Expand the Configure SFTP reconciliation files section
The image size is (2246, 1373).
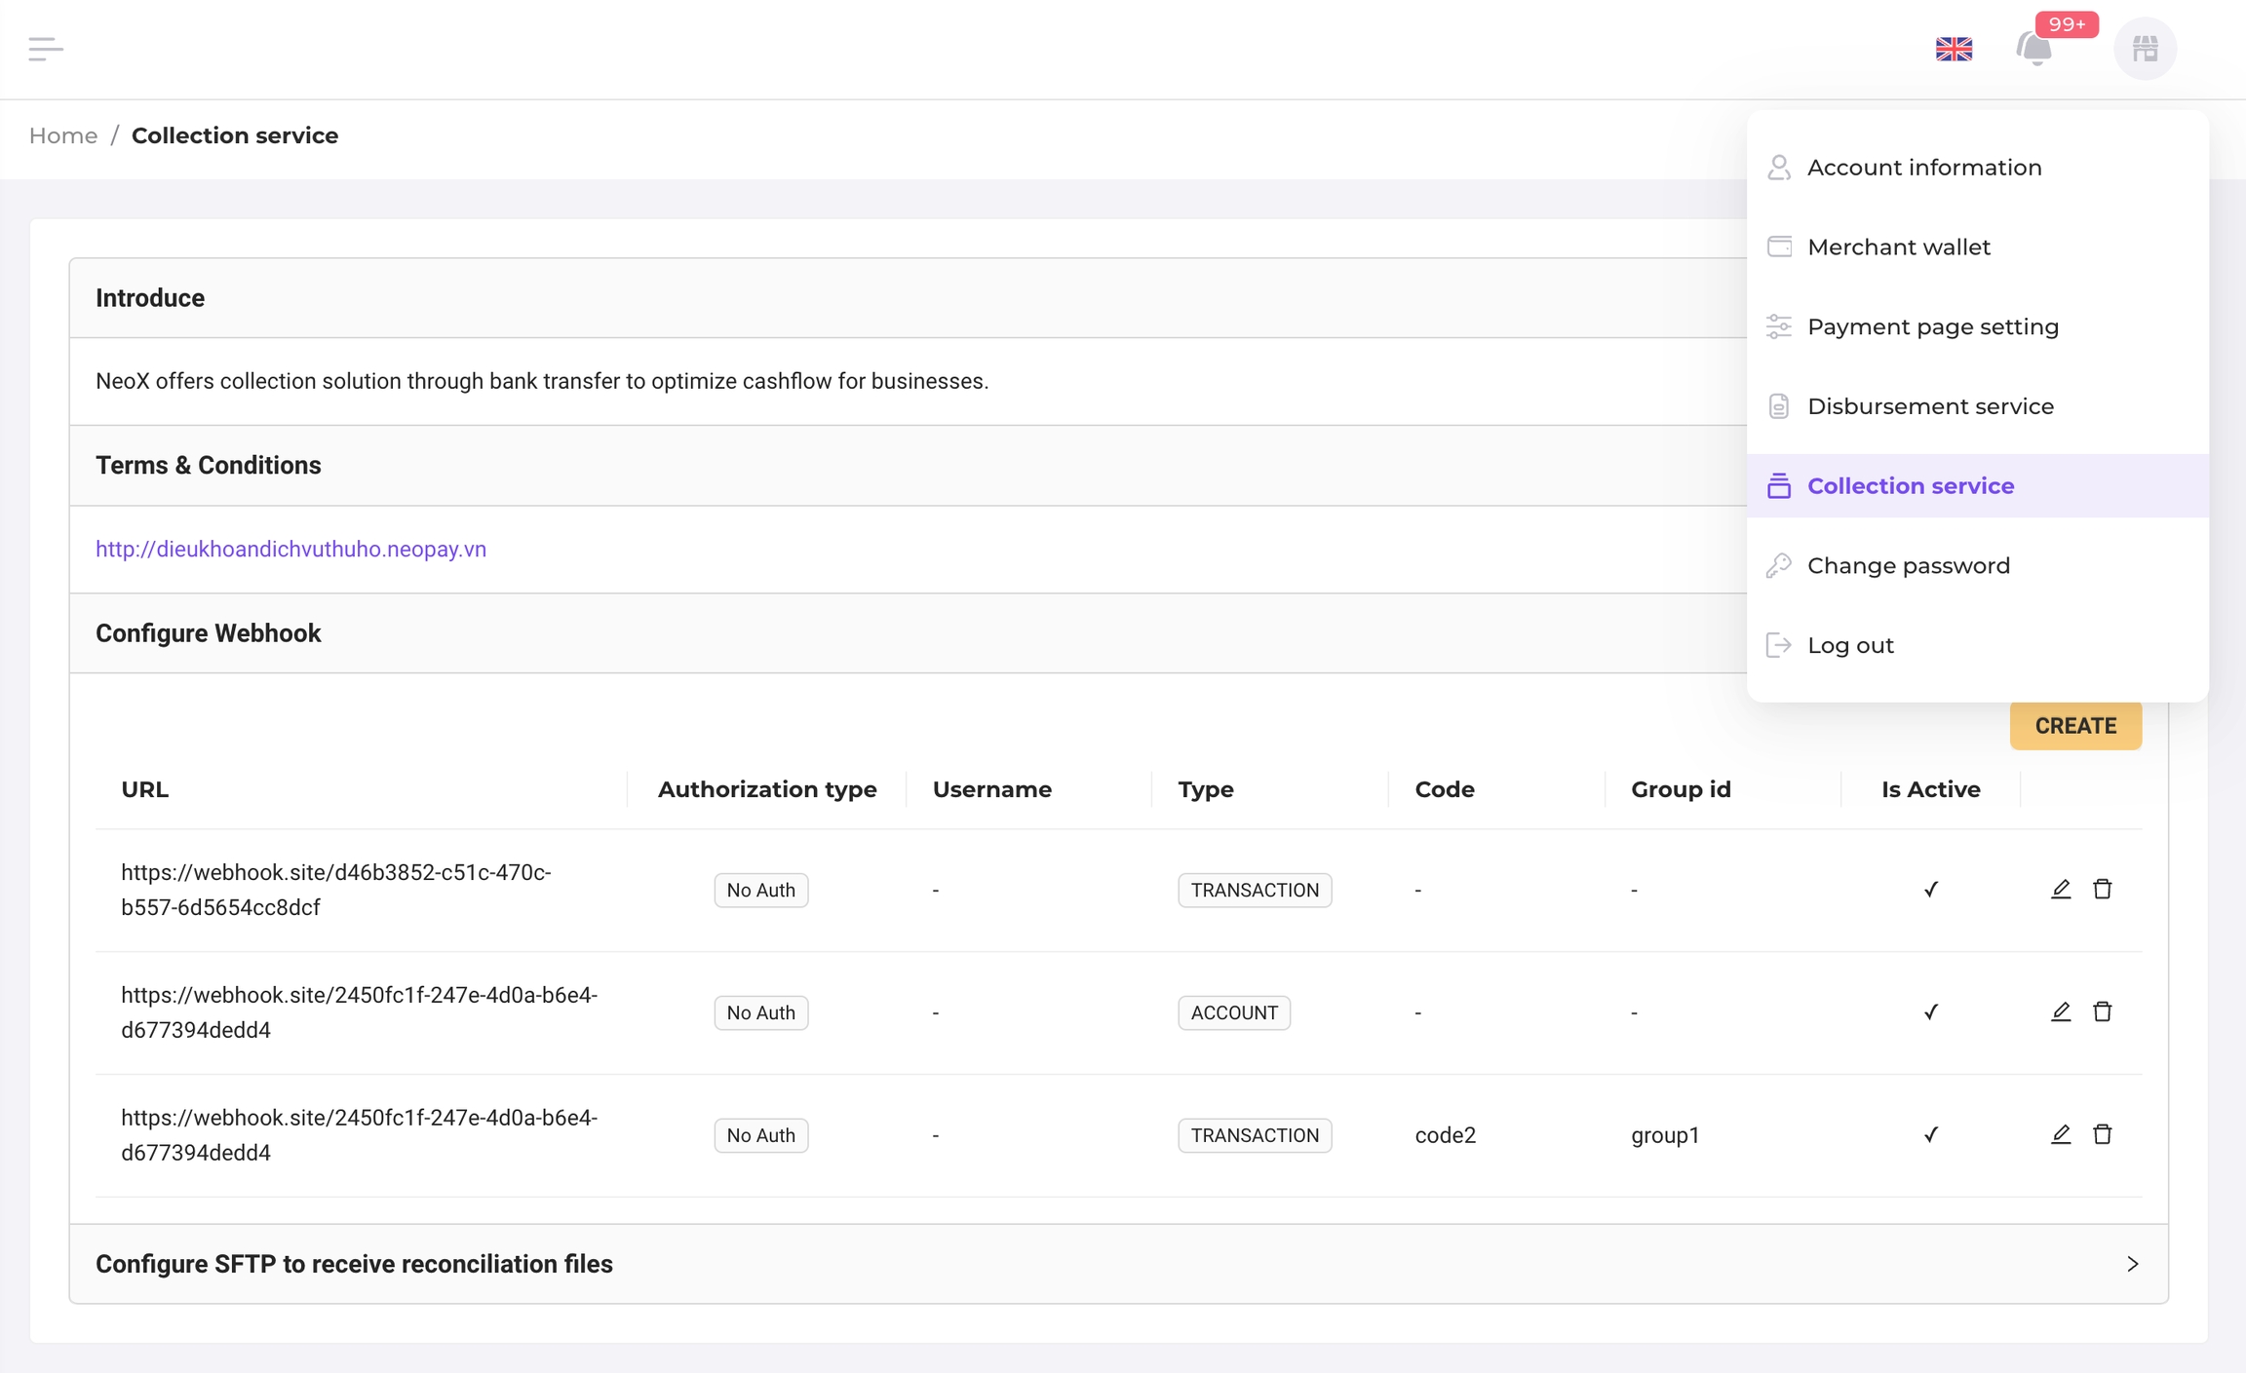(x=1118, y=1264)
